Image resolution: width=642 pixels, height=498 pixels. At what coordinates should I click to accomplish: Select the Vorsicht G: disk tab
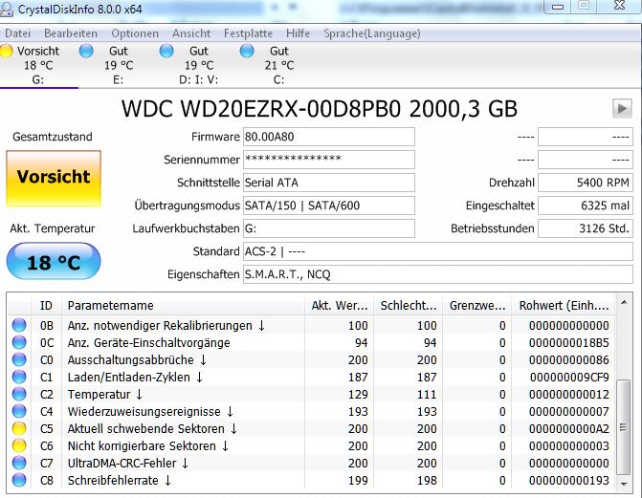(x=38, y=65)
